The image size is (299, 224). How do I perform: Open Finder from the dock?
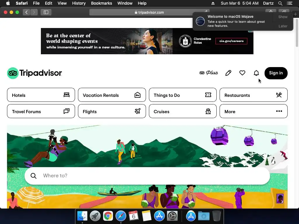tap(82, 216)
